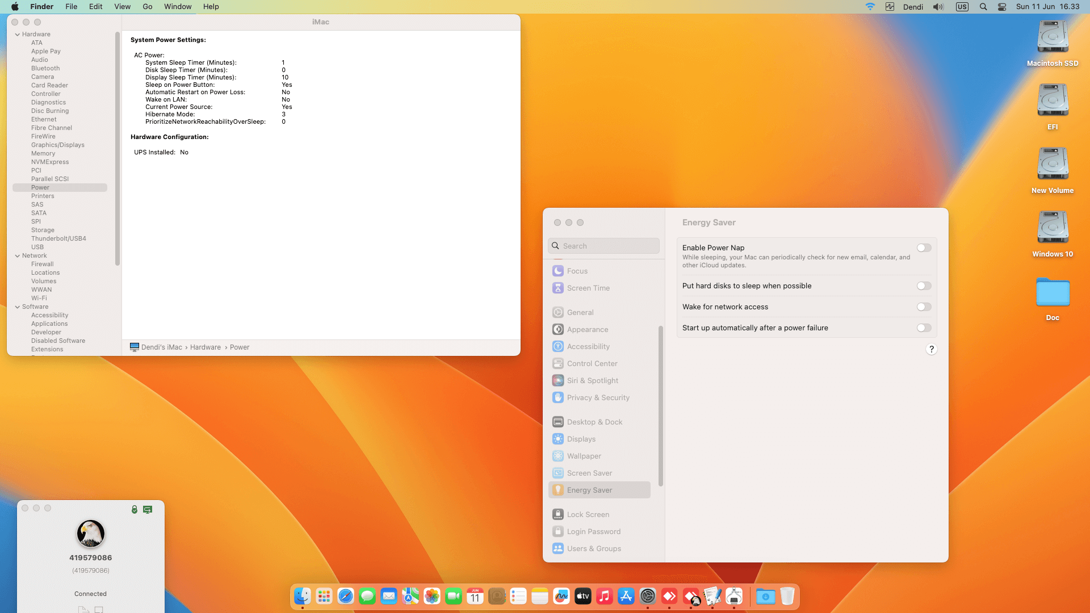
Task: Launch Photos from the Dock
Action: point(432,596)
